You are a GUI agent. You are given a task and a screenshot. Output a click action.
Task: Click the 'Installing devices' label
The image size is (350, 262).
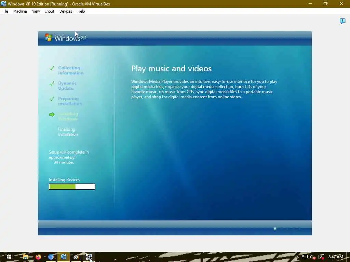tap(64, 180)
